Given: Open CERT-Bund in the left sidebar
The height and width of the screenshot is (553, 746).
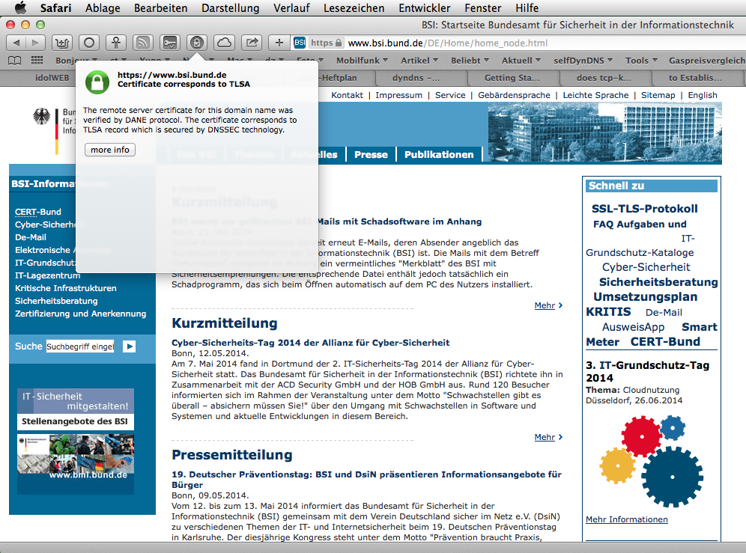Looking at the screenshot, I should (x=37, y=212).
